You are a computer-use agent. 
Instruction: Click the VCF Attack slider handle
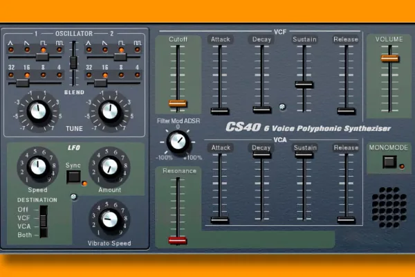point(220,111)
